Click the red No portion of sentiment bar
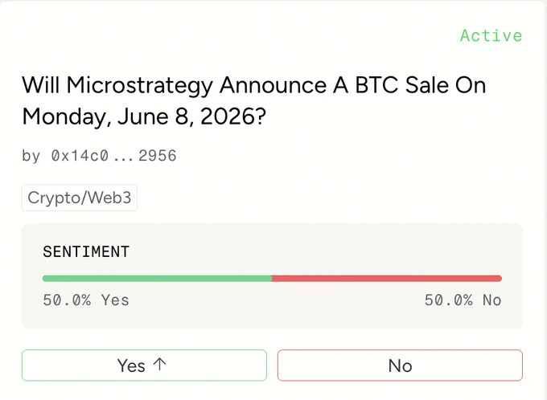This screenshot has width=547, height=400. [387, 279]
